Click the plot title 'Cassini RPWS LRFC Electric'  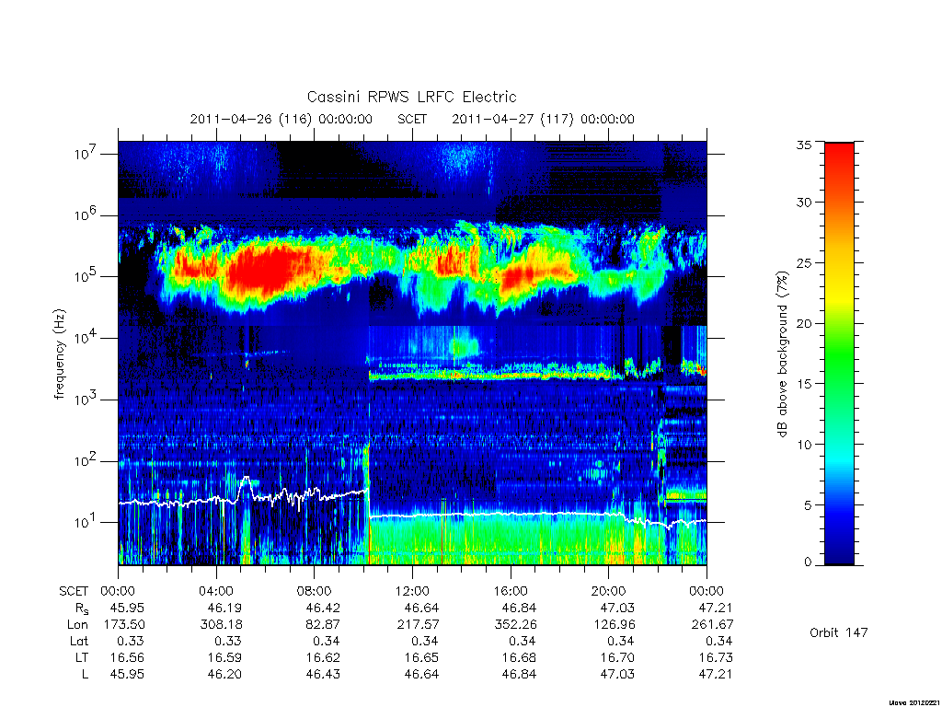point(411,97)
